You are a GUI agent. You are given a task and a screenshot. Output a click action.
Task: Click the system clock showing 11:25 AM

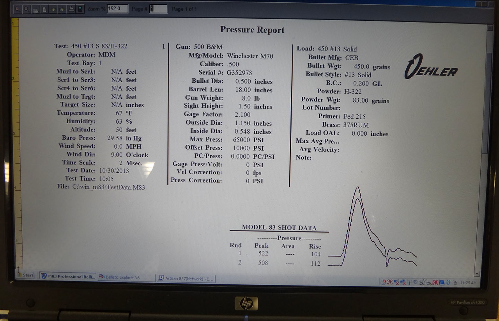click(468, 283)
